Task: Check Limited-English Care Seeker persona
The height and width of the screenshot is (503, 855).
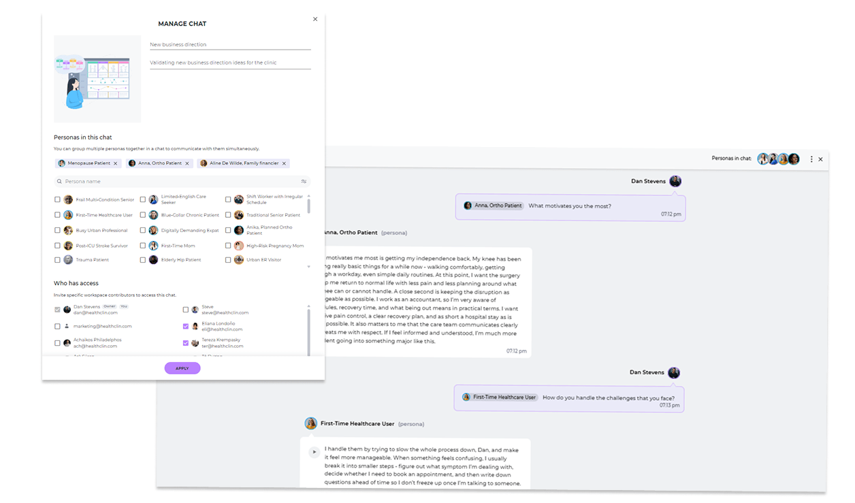Action: 143,199
